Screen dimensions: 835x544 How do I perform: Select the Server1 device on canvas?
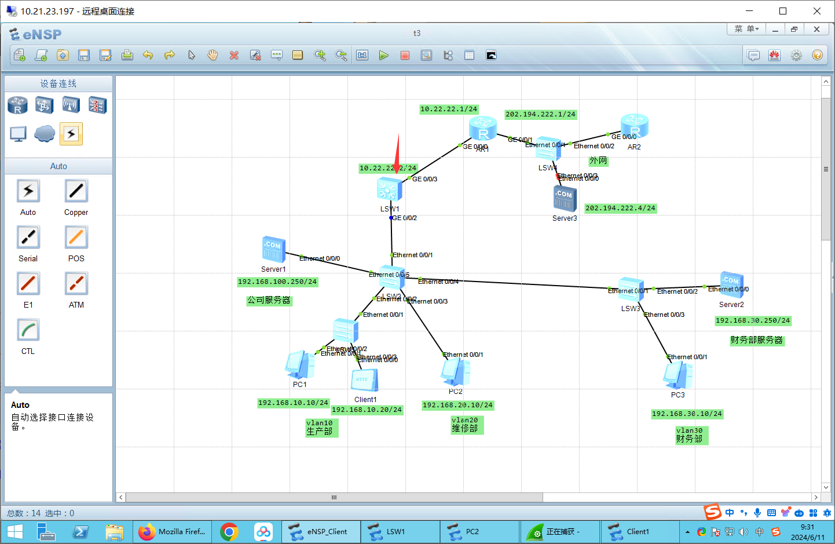coord(273,250)
